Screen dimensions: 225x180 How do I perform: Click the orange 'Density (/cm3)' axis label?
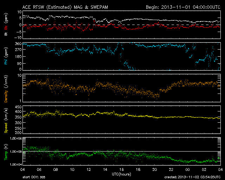(x=6, y=89)
